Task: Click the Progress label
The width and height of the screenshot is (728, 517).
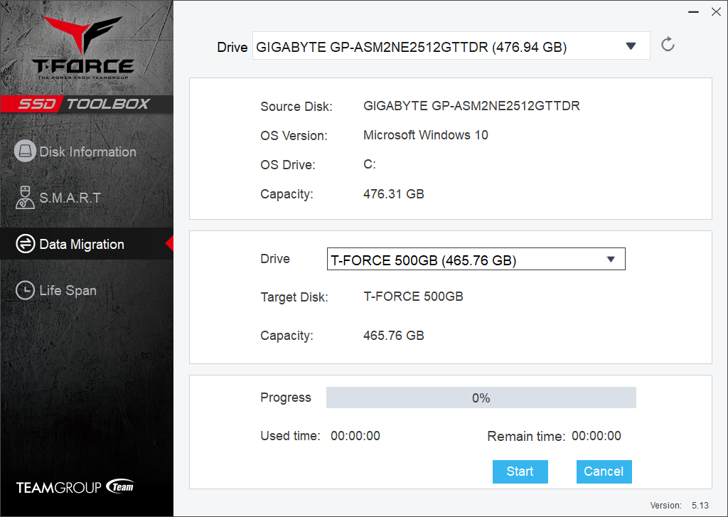Action: (286, 398)
